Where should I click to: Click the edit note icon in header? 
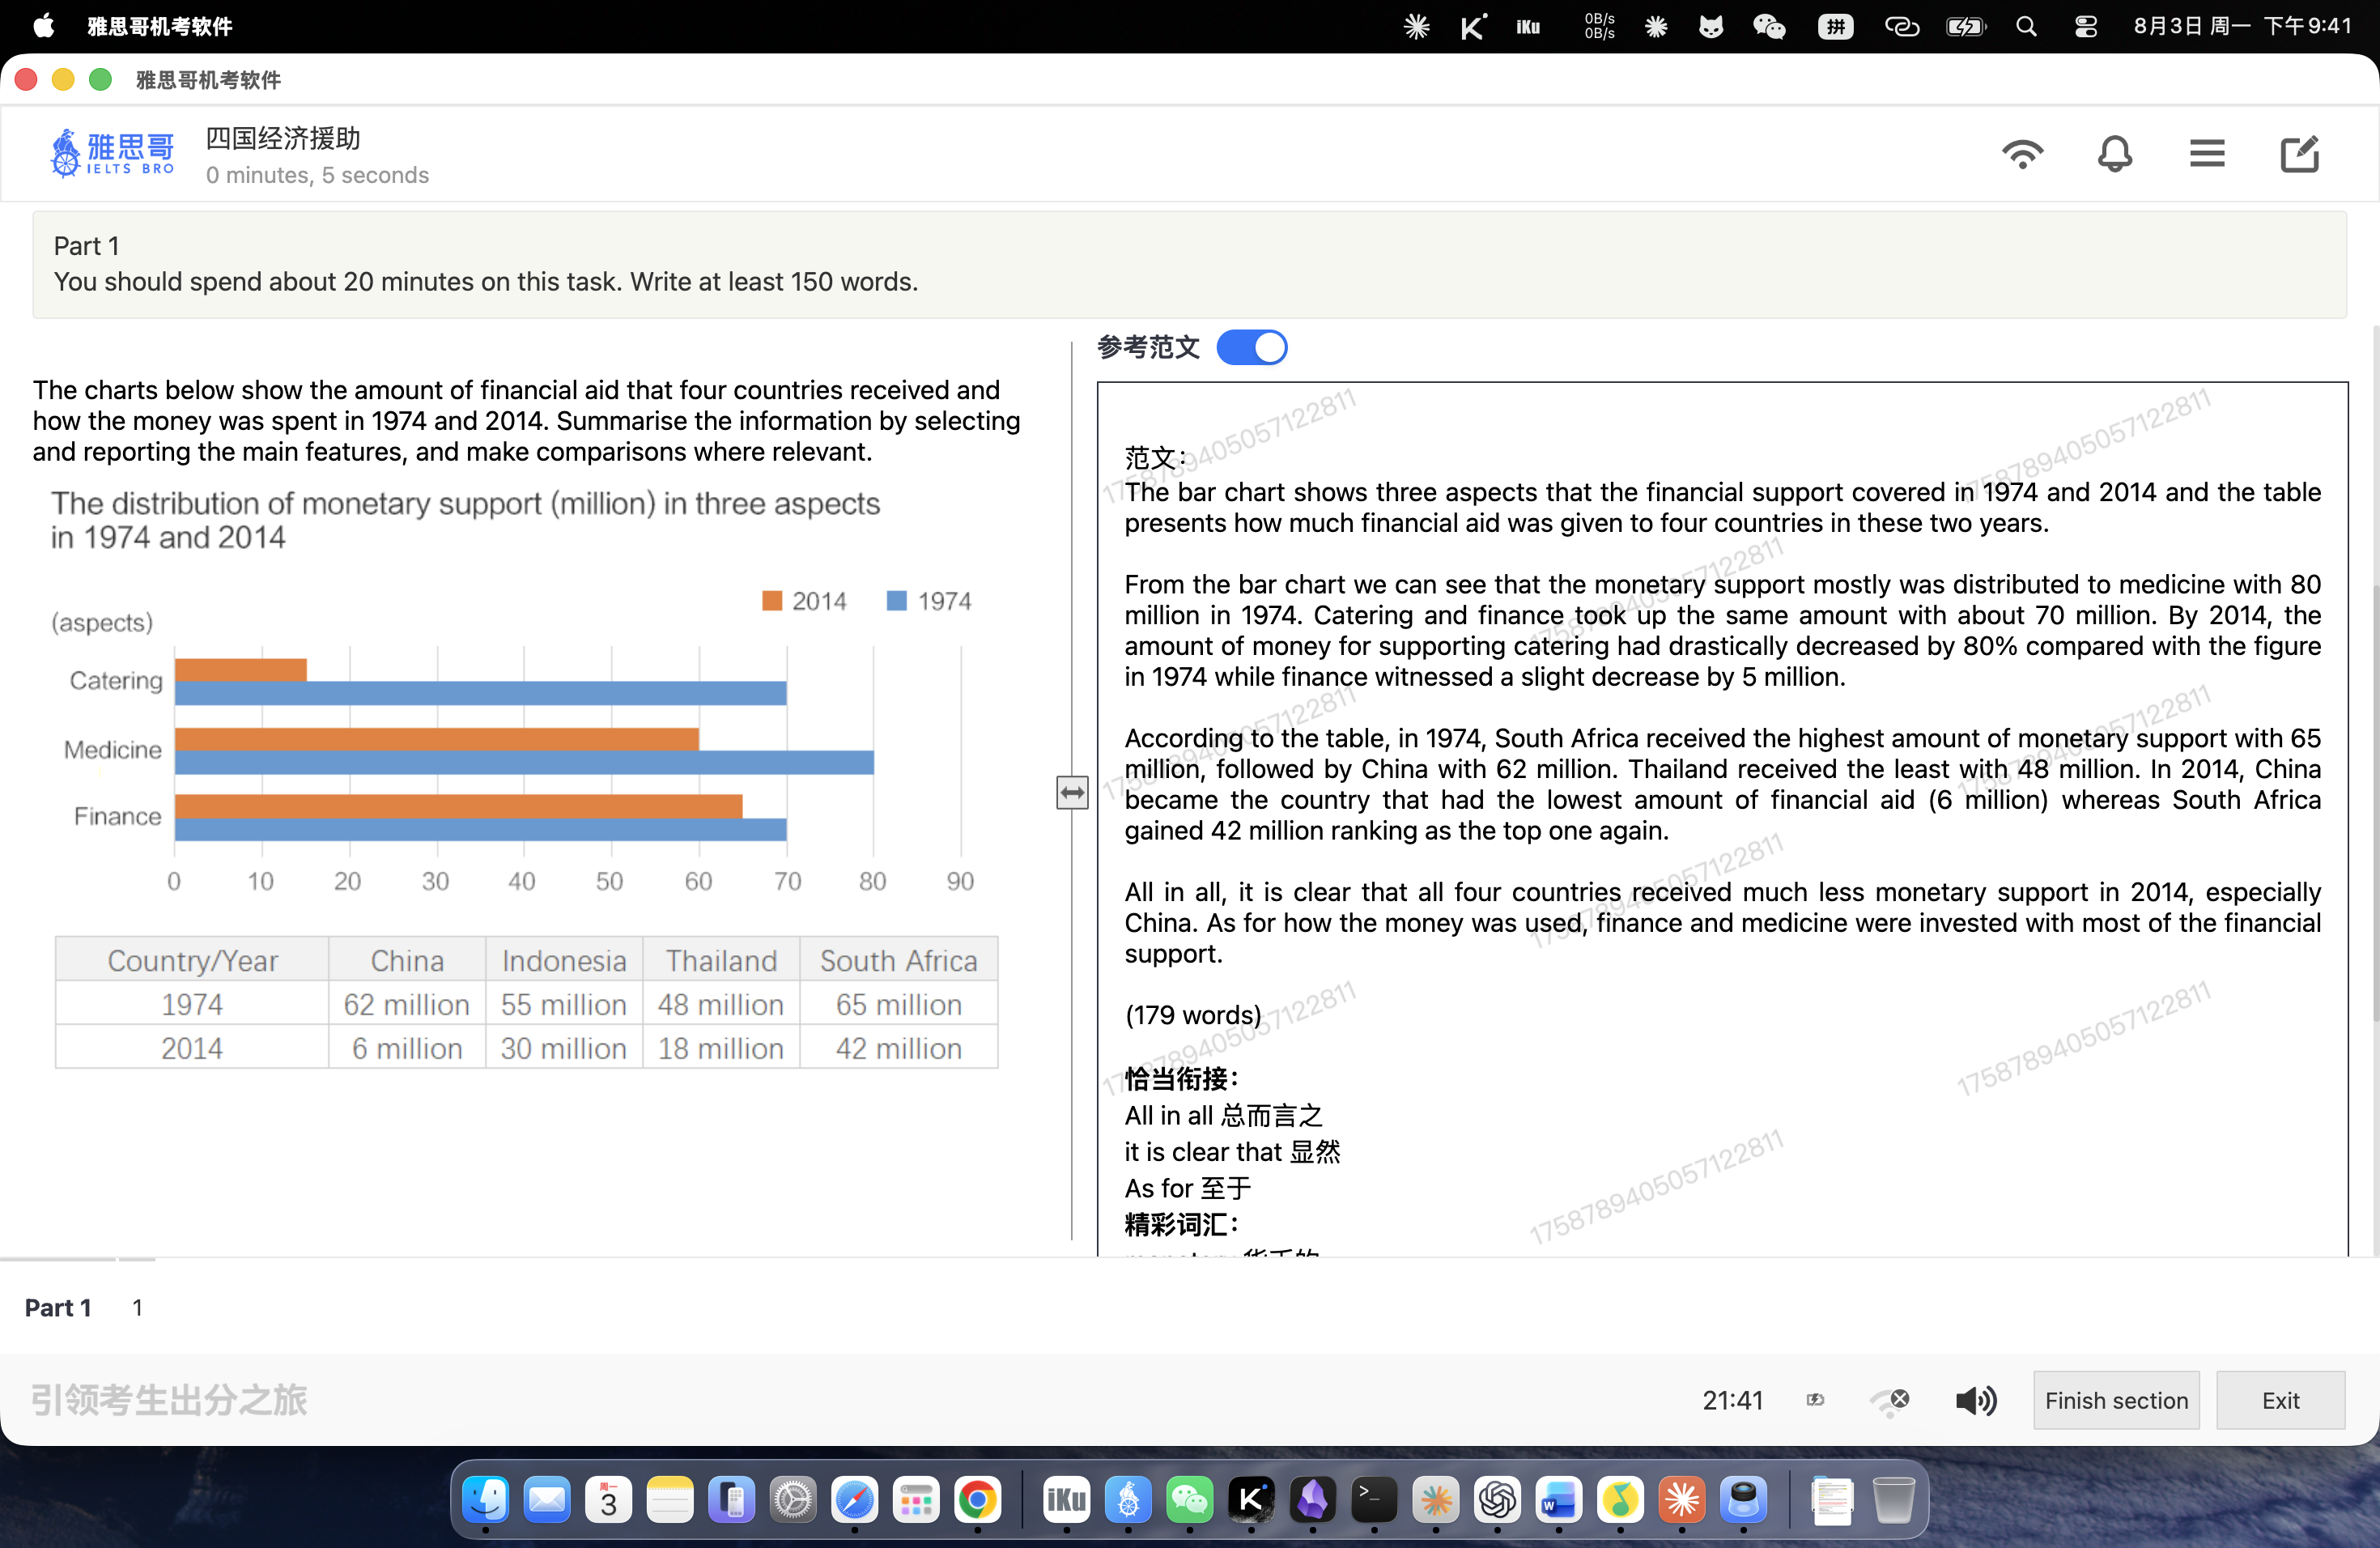[x=2299, y=154]
